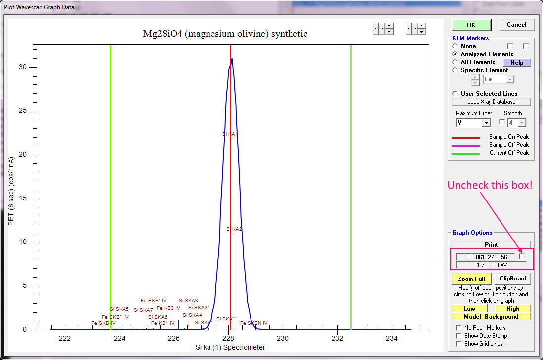543x360 pixels.
Task: Enable the Show Grid Lines checkbox
Action: pos(458,344)
